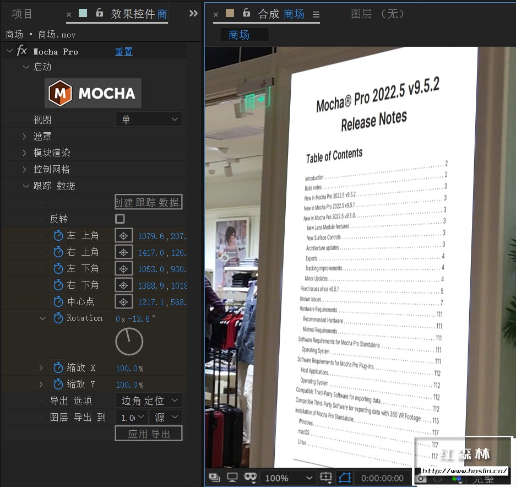This screenshot has width=516, height=487.
Task: Click center point target marker in viewer
Action: point(225,258)
